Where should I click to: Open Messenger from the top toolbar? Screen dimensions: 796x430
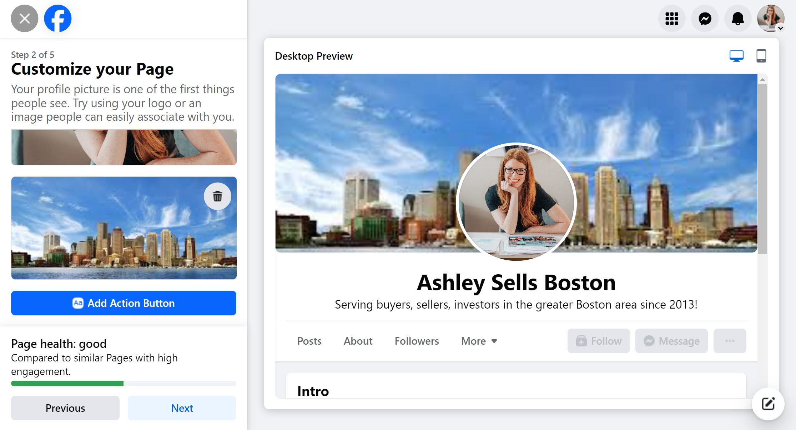pos(705,18)
